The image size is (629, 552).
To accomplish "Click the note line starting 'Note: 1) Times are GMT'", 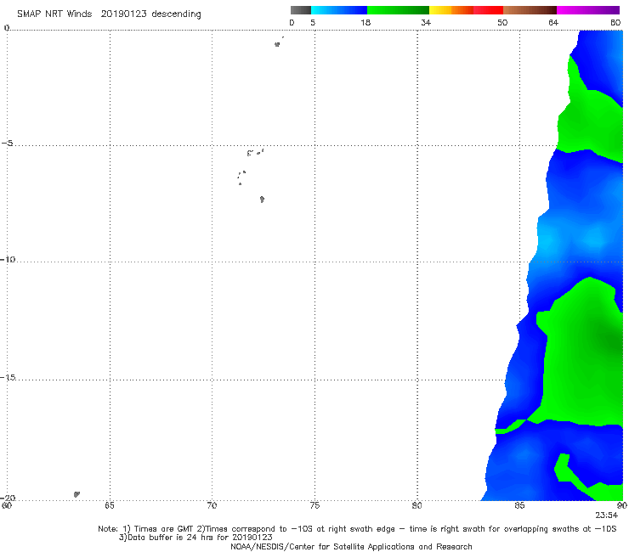I will point(357,529).
